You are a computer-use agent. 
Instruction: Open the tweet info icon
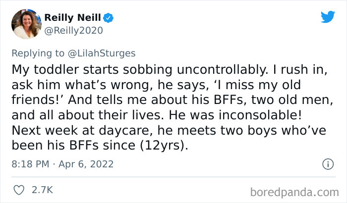(327, 164)
